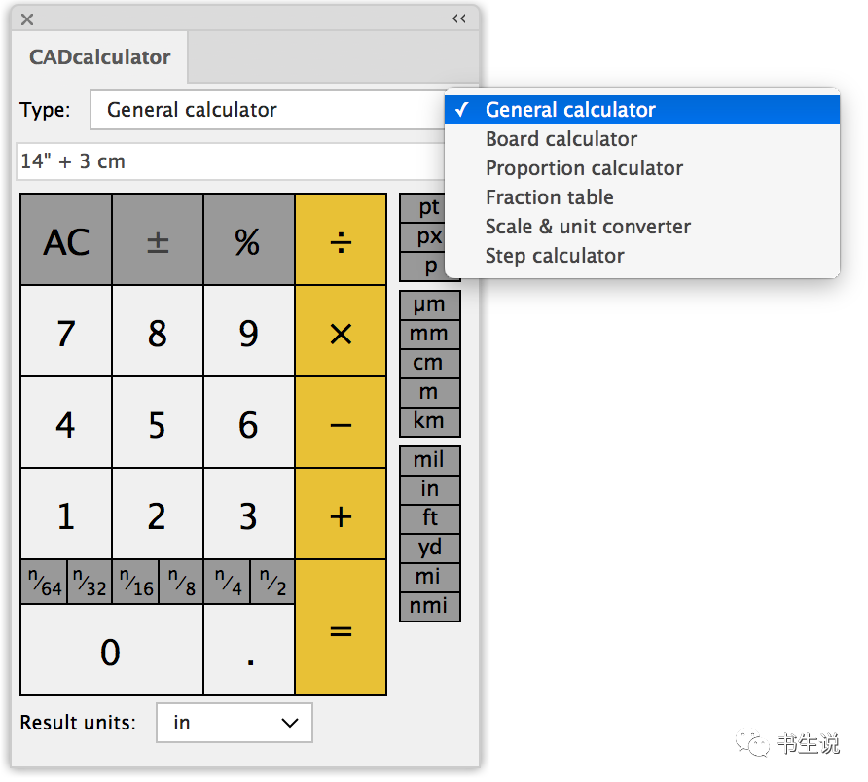Click the plus/minus sign key
This screenshot has width=868, height=782.
pyautogui.click(x=158, y=239)
